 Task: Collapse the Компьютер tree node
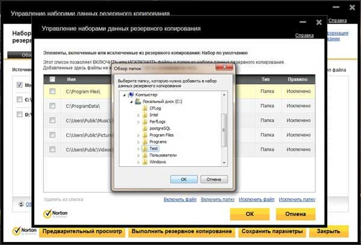tap(125, 95)
